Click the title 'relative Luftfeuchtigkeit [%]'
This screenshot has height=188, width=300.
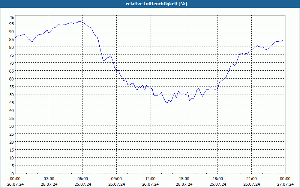156,4
